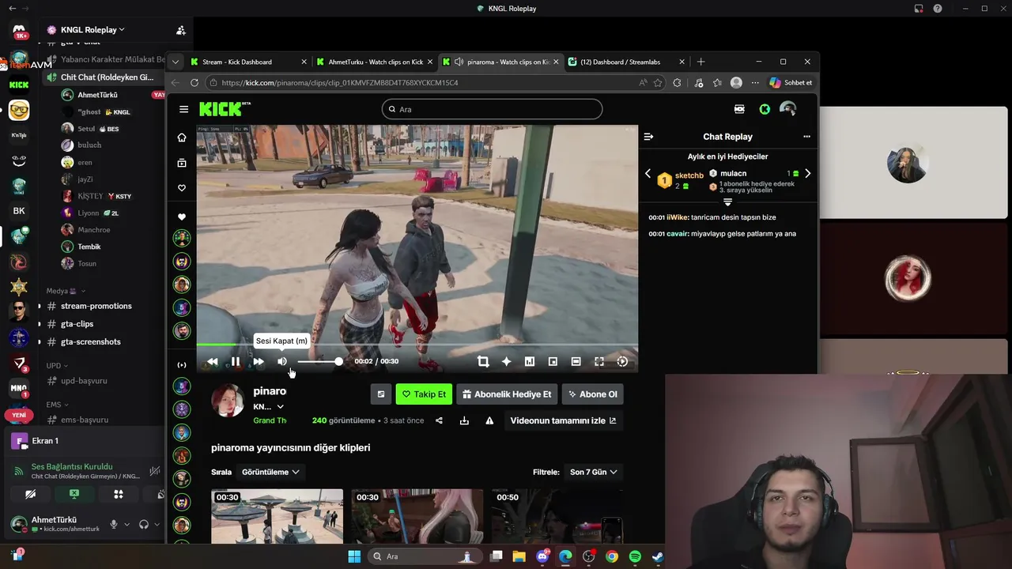Toggle theater mode in the video player
Viewport: 1012px width, 569px height.
click(x=576, y=361)
